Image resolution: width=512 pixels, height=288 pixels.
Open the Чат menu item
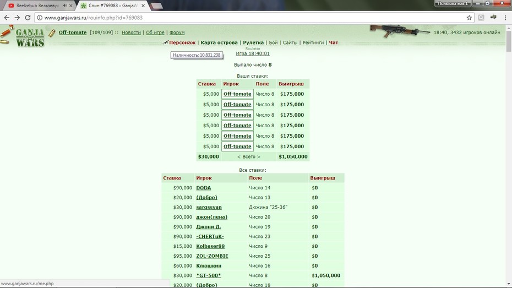(334, 42)
